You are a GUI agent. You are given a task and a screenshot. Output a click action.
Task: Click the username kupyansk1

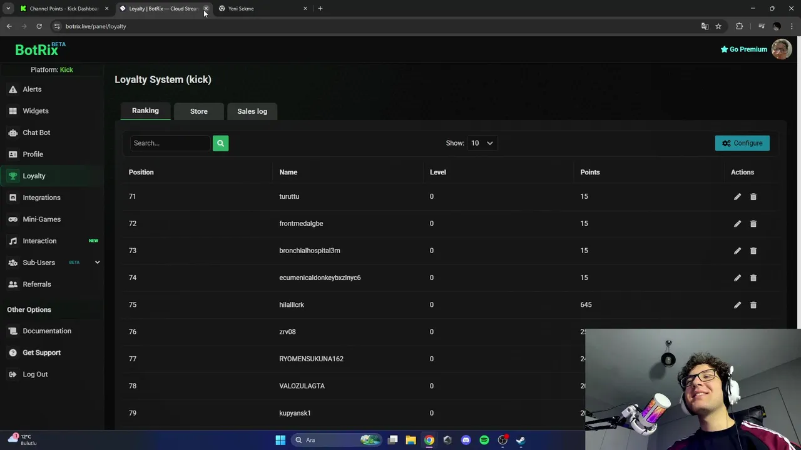point(295,413)
